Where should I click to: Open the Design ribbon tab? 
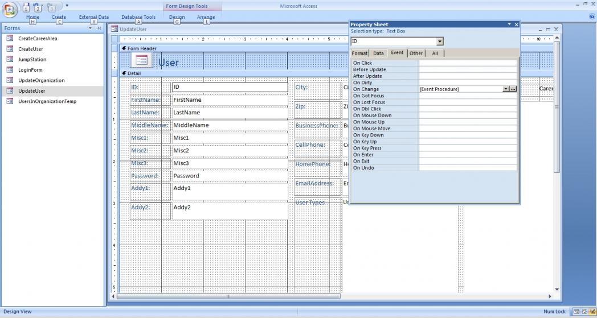[177, 17]
